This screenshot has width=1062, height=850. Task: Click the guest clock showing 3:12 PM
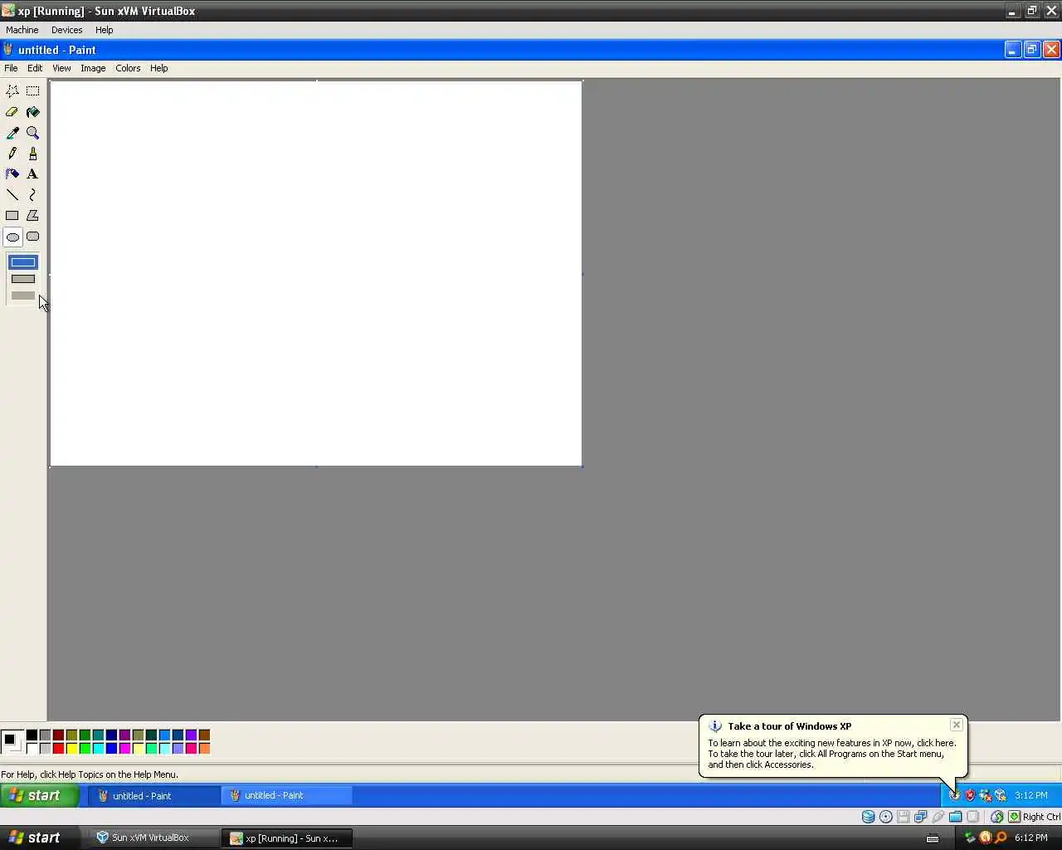(1031, 795)
